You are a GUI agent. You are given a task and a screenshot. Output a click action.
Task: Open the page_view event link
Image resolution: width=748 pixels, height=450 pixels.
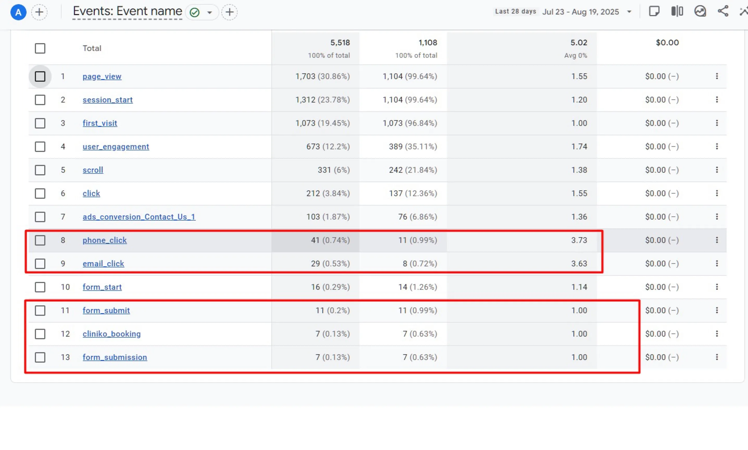[x=102, y=76]
